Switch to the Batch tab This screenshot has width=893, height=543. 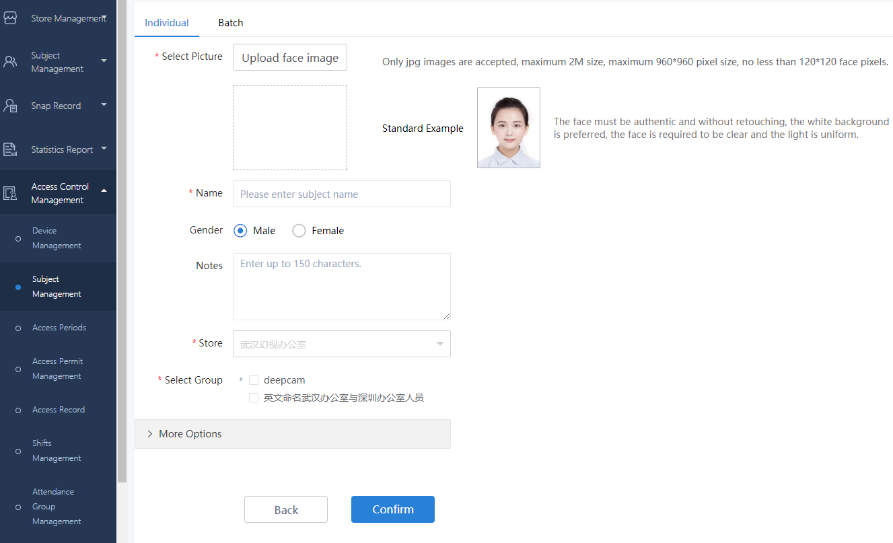point(231,22)
